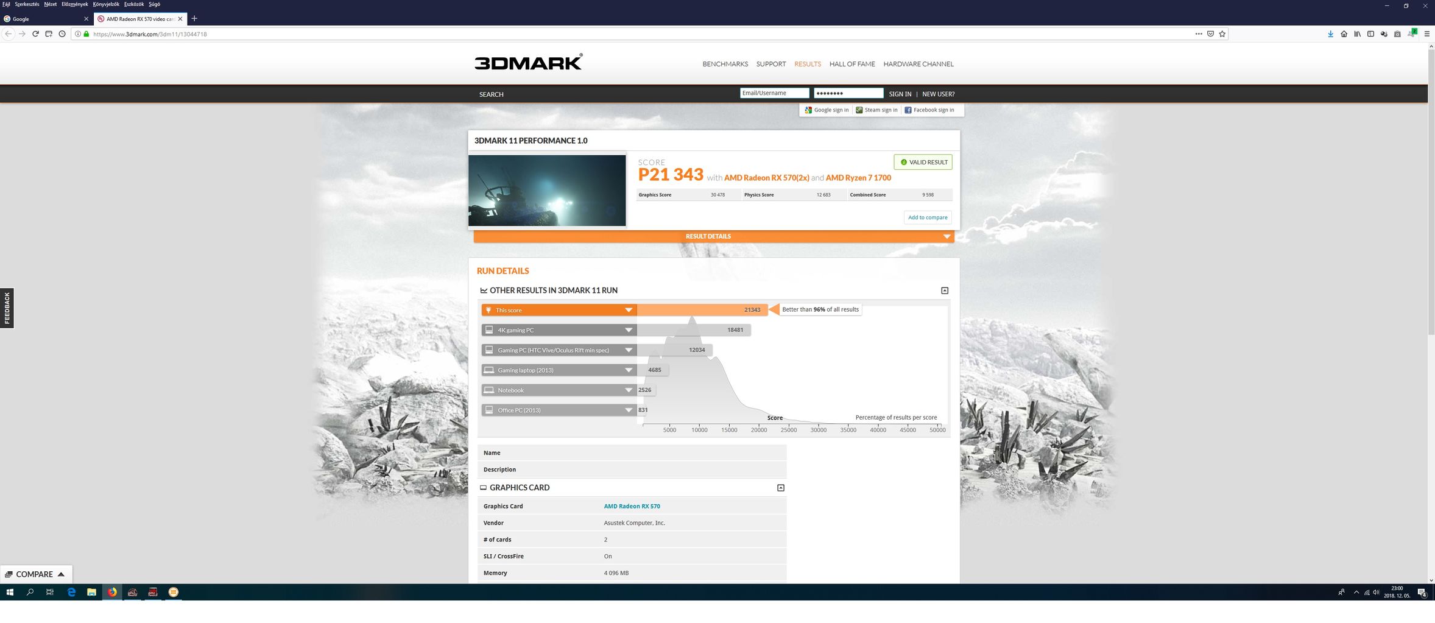Image resolution: width=1435 pixels, height=623 pixels.
Task: Click the Email/Username input field
Action: [x=774, y=93]
